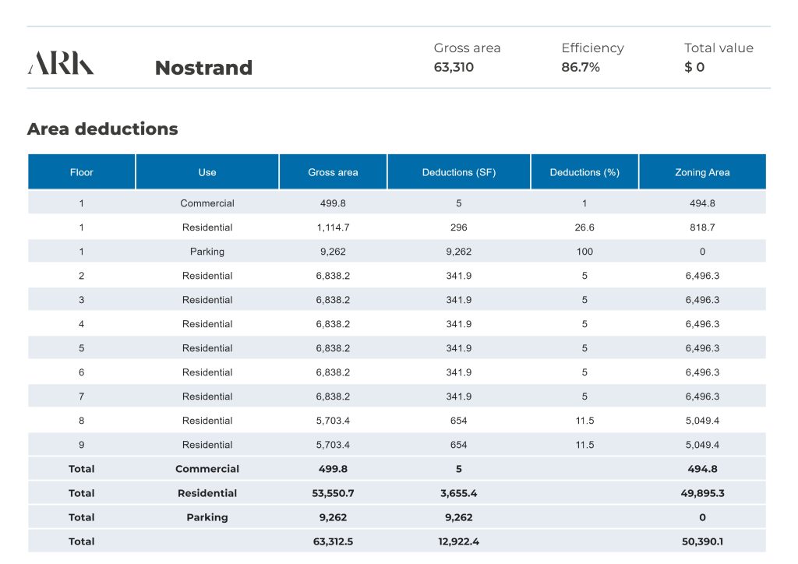Click the 53,550.7 Residential total gross area
Image resolution: width=798 pixels, height=564 pixels.
(x=333, y=493)
